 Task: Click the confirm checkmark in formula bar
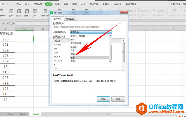8,24
